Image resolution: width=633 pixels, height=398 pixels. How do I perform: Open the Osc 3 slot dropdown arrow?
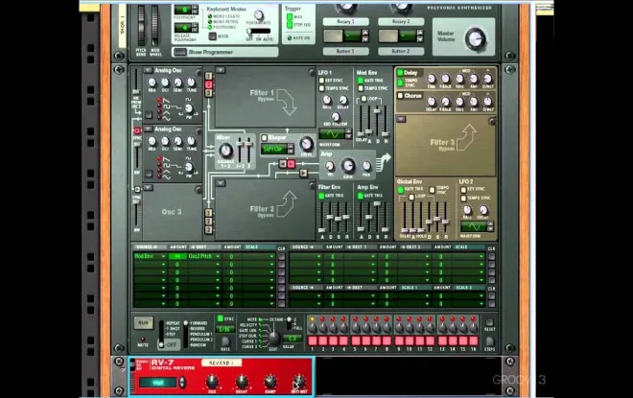148,188
